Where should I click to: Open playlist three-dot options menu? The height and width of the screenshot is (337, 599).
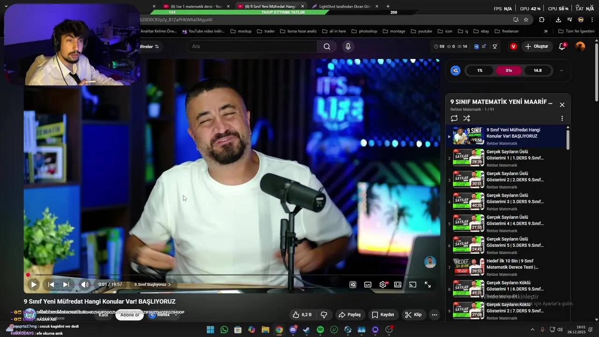(x=562, y=118)
